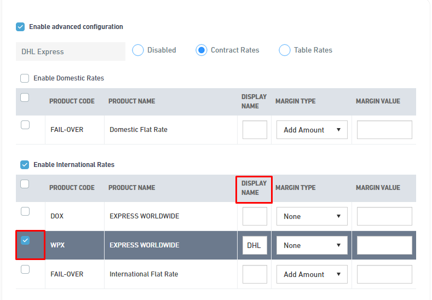Tick select-all checkbox in international table header

point(25,184)
